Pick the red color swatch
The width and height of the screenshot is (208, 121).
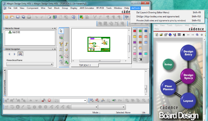(135, 31)
